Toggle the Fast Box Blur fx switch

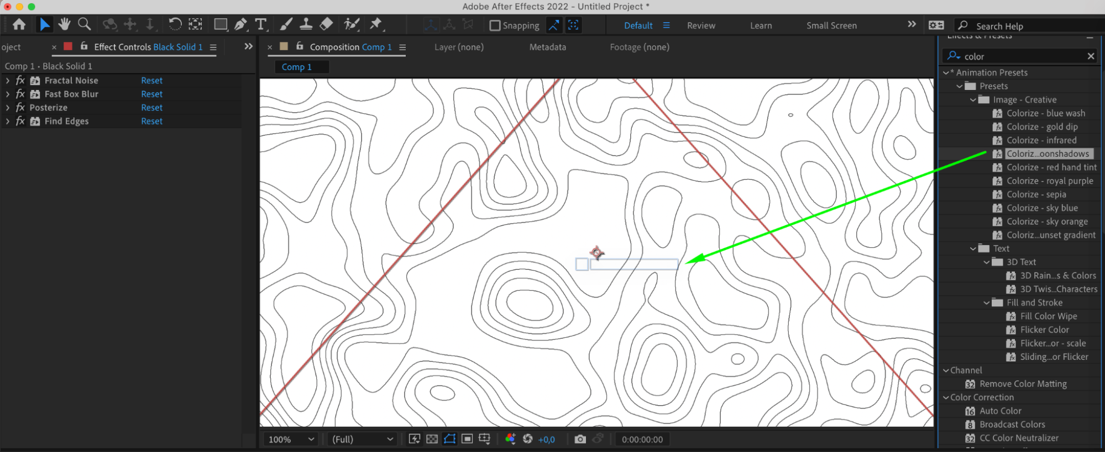[20, 94]
